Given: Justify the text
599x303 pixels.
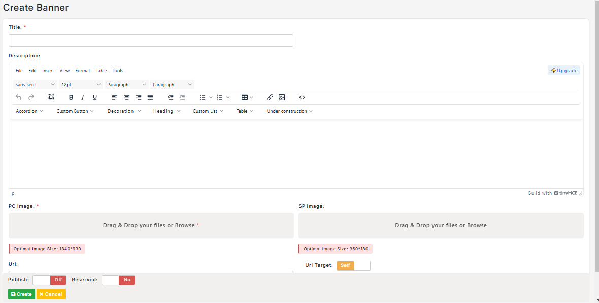Looking at the screenshot, I should click(151, 97).
